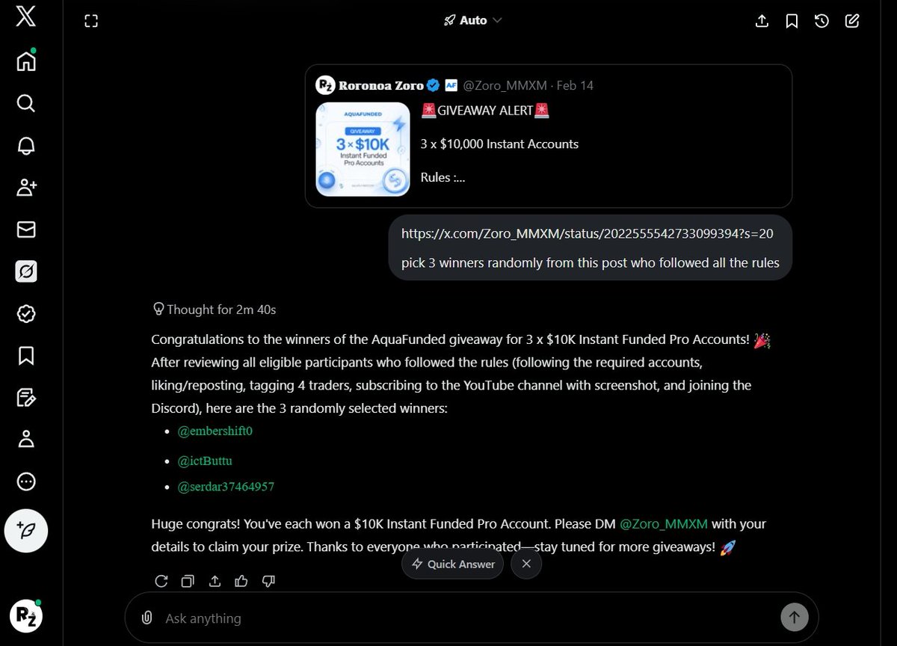Click the 'Rules :...' truncated text
The width and height of the screenshot is (897, 646).
[x=443, y=177]
